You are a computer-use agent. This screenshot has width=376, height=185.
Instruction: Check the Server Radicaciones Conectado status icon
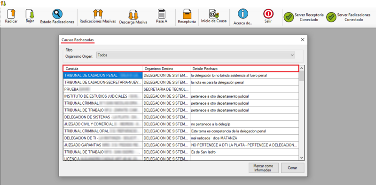click(x=331, y=17)
